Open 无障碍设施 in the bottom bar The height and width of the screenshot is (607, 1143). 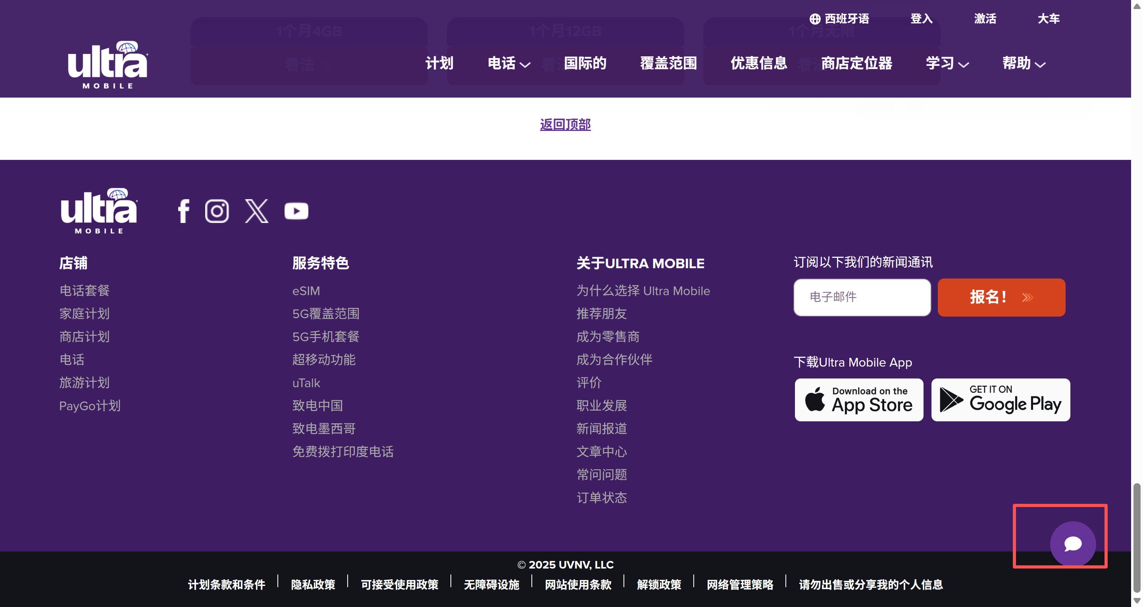click(492, 585)
